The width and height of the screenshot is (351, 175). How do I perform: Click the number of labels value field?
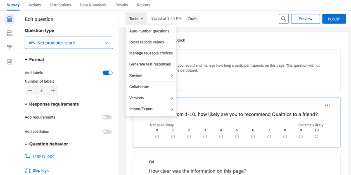41,91
